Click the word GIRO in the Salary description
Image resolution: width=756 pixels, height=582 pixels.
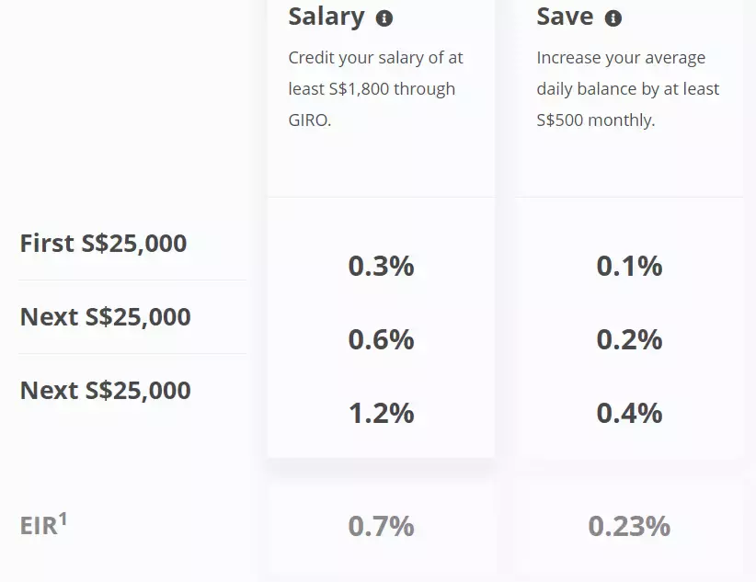pyautogui.click(x=309, y=120)
